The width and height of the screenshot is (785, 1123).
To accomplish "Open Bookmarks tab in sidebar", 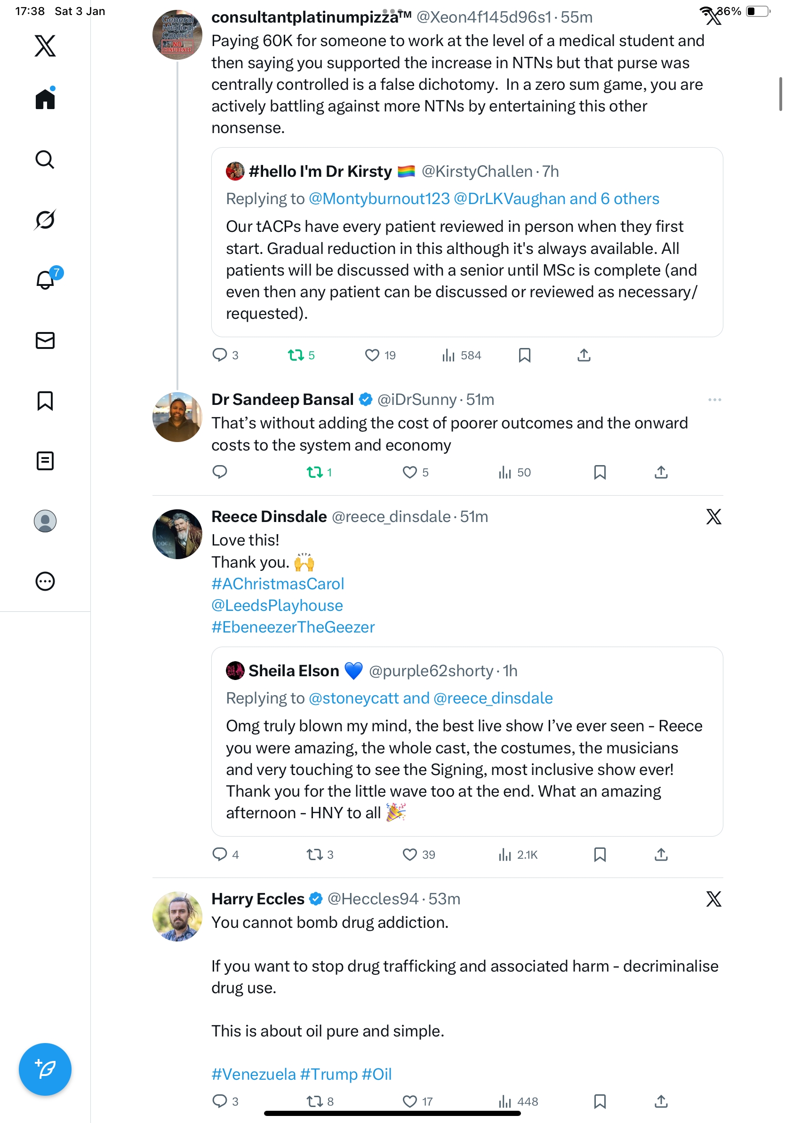I will [x=45, y=401].
